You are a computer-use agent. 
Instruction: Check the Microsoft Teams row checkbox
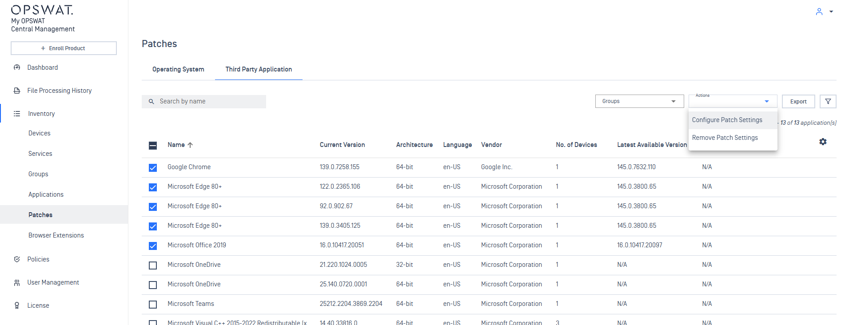(153, 305)
